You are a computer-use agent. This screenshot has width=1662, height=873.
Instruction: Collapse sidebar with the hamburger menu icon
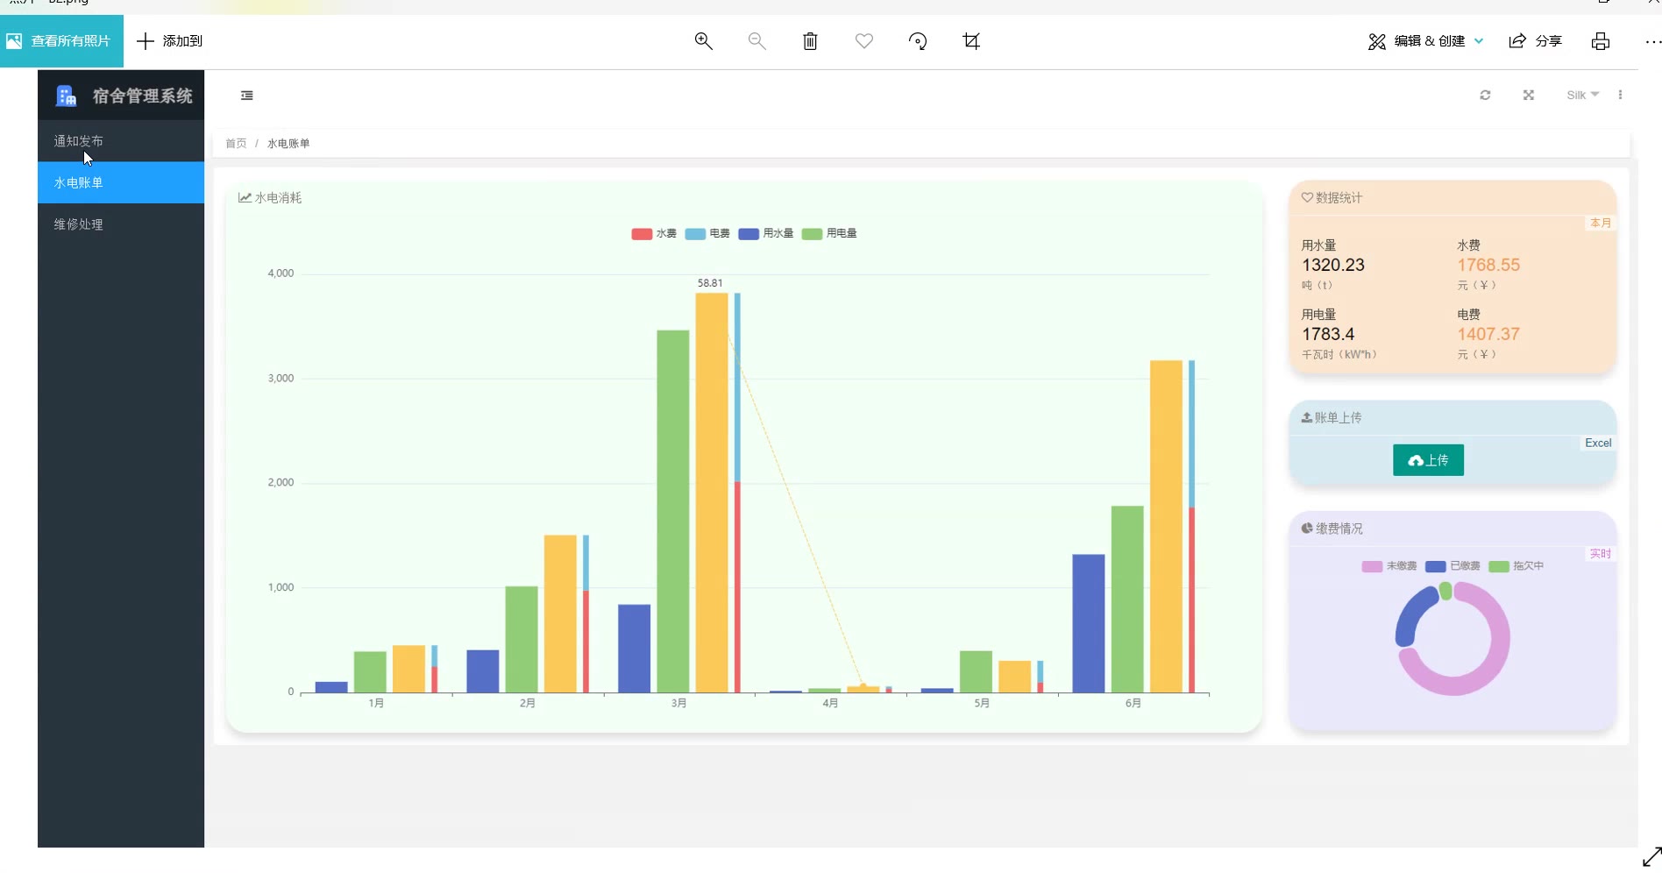click(x=247, y=96)
